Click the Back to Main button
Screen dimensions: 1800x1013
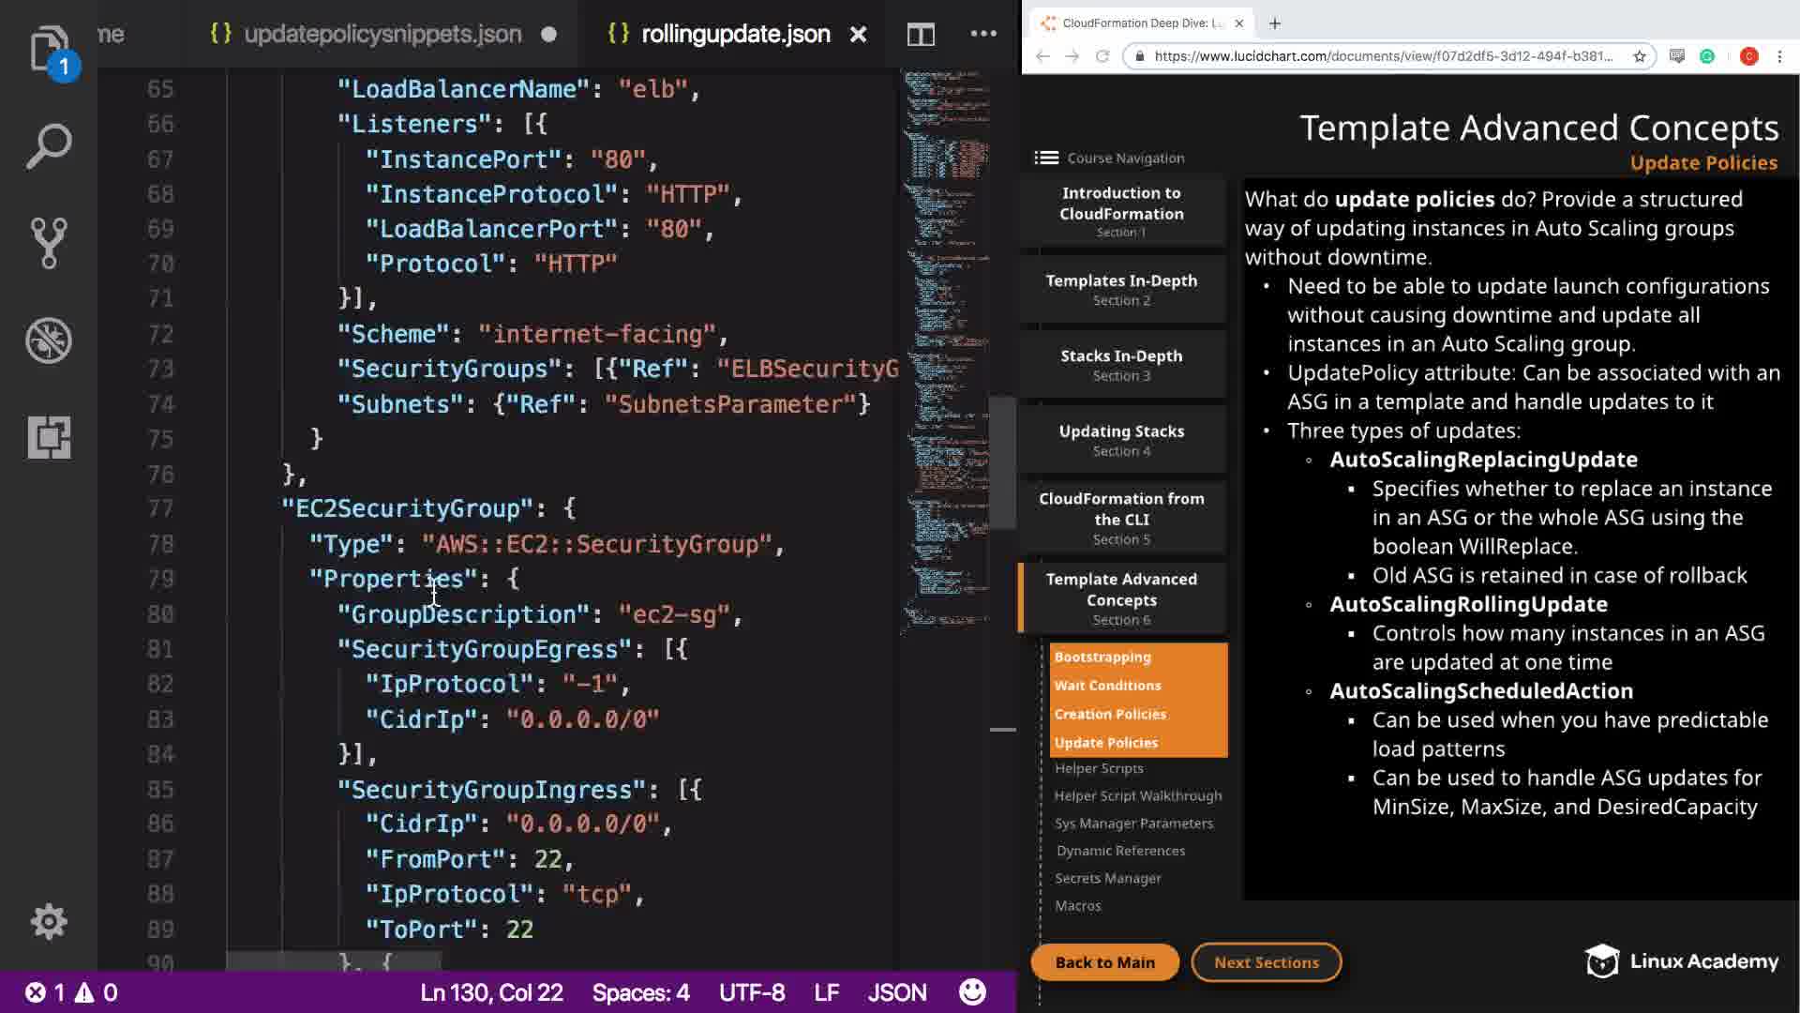coord(1104,962)
